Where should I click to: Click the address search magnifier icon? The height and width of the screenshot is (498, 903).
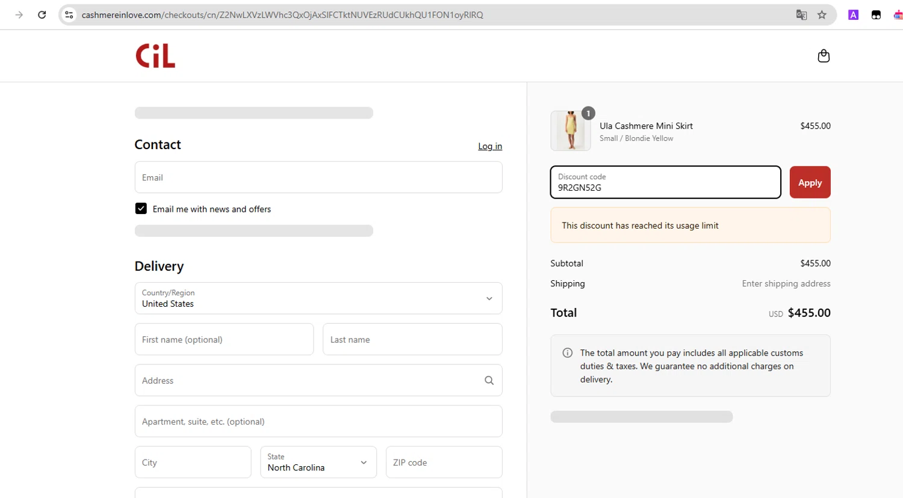[489, 380]
